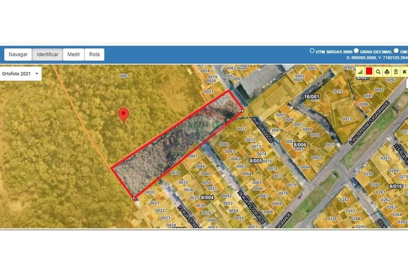
Task: Open the Medir measurement tool
Action: coord(73,54)
